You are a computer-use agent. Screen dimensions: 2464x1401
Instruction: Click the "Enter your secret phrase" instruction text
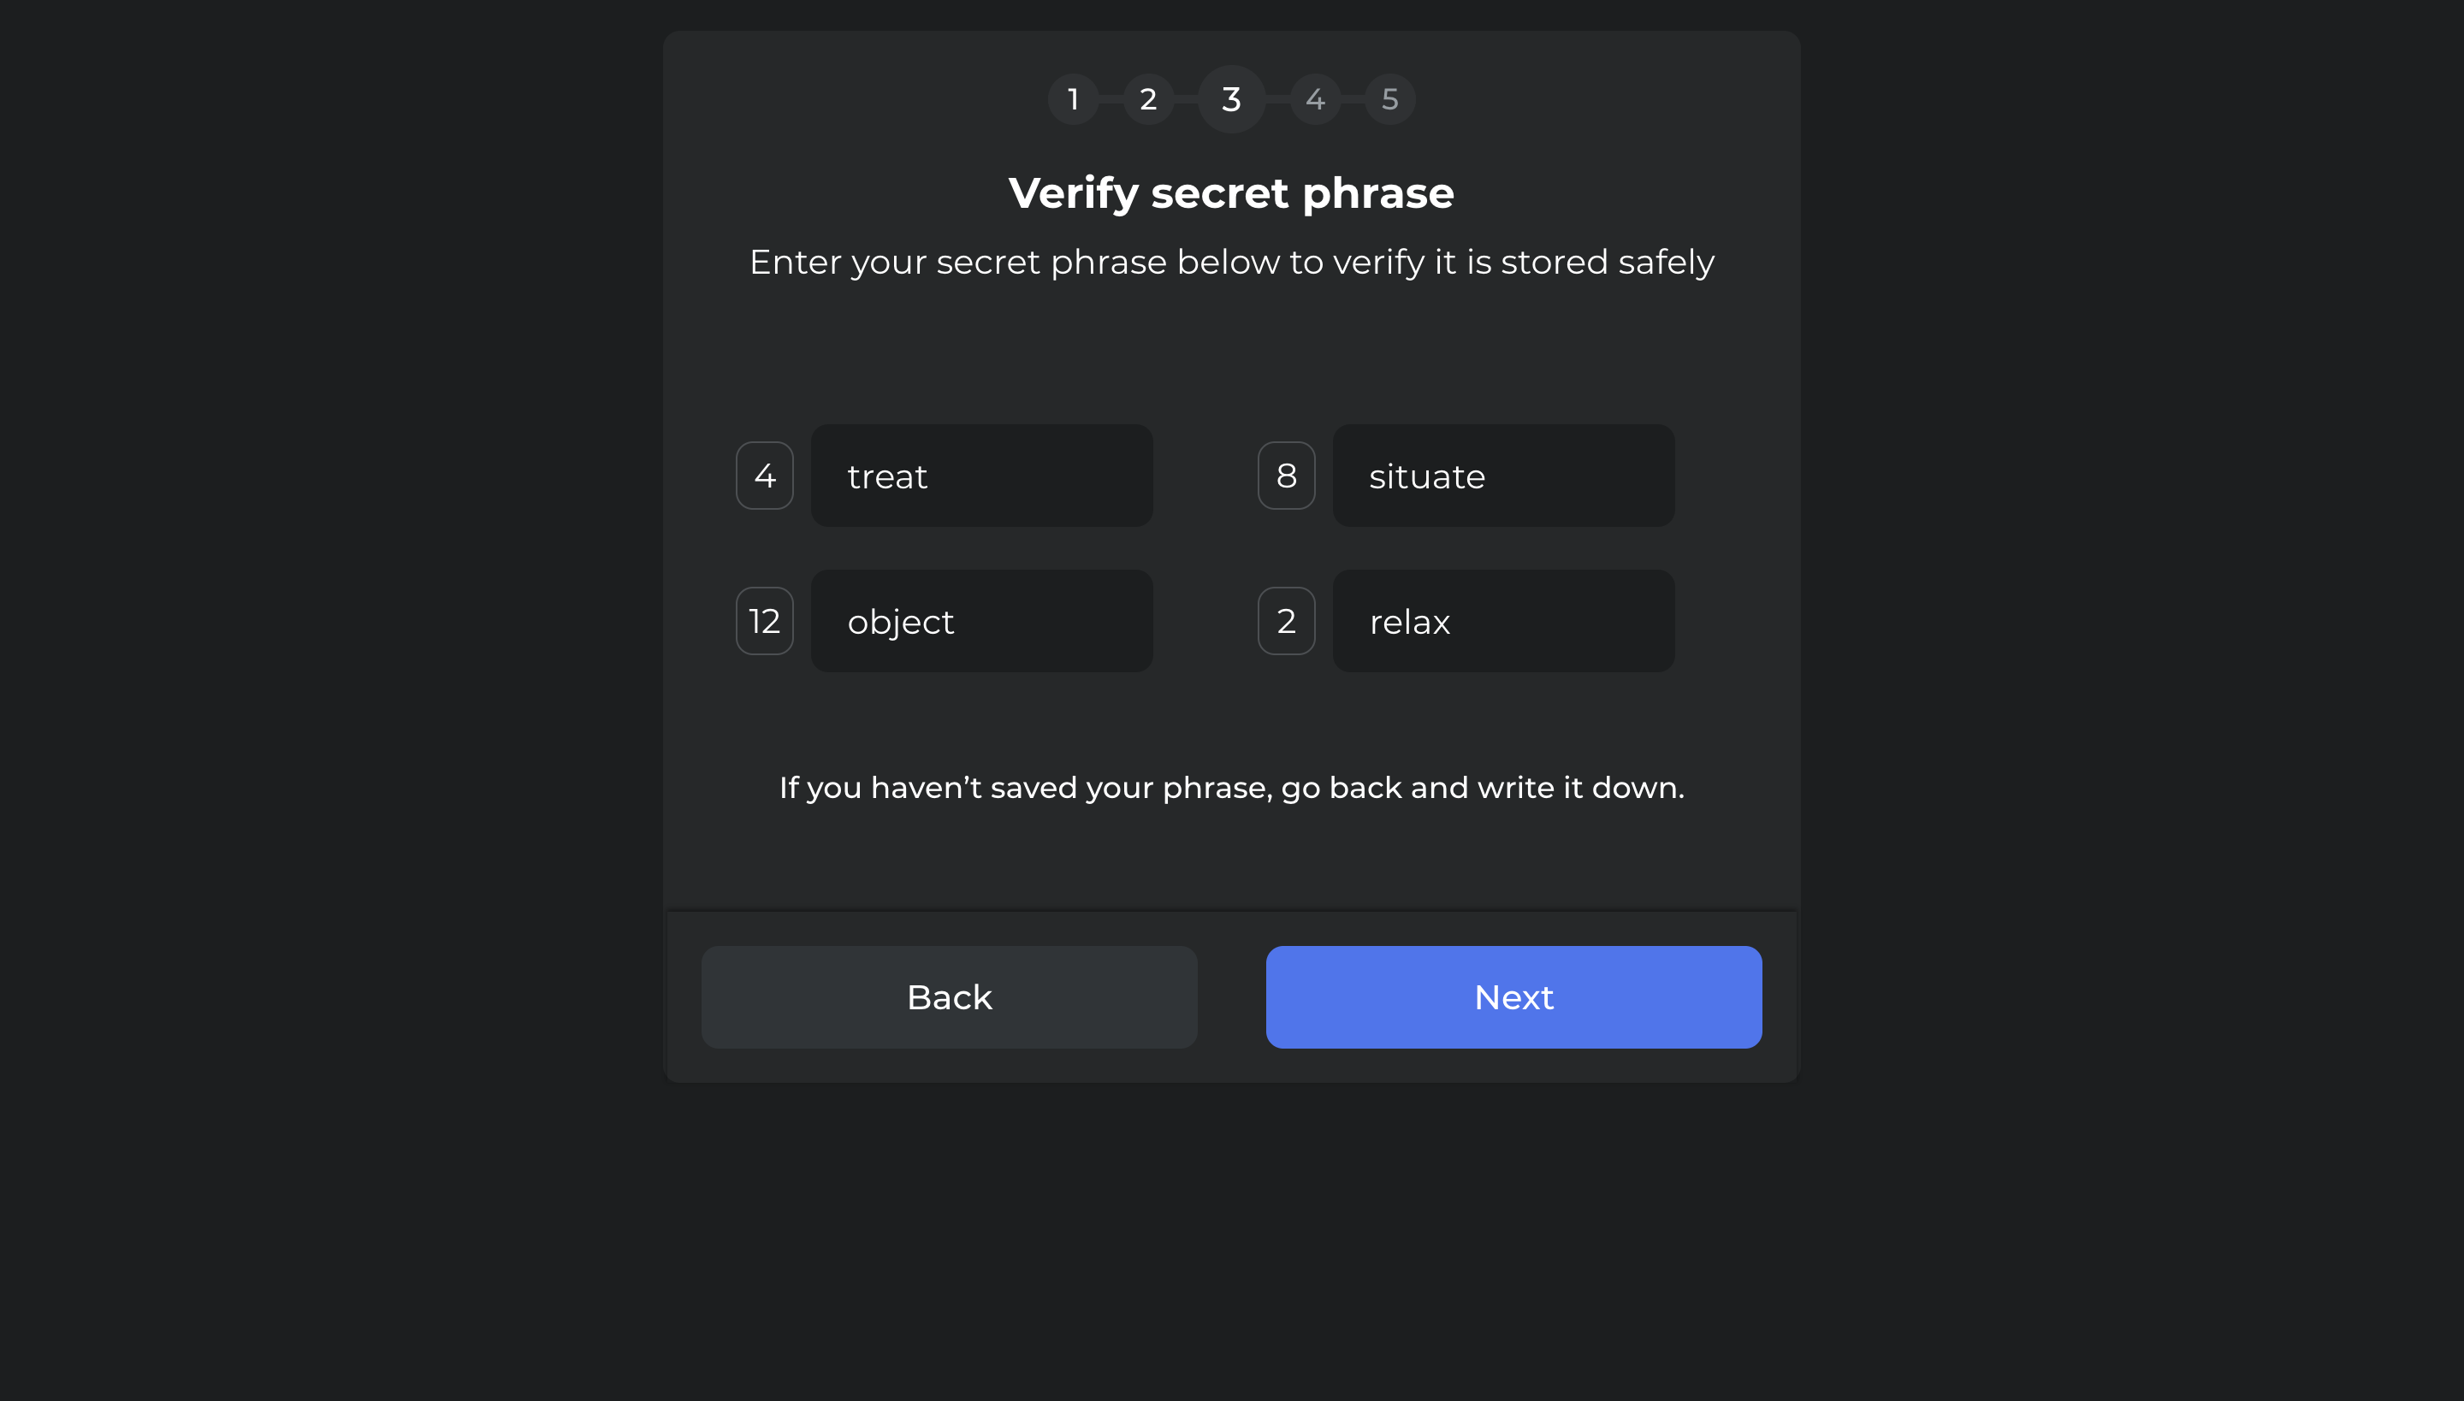(x=1231, y=262)
